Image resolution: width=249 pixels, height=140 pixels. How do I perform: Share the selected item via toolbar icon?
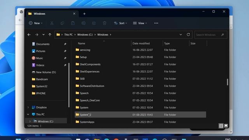(x=94, y=23)
